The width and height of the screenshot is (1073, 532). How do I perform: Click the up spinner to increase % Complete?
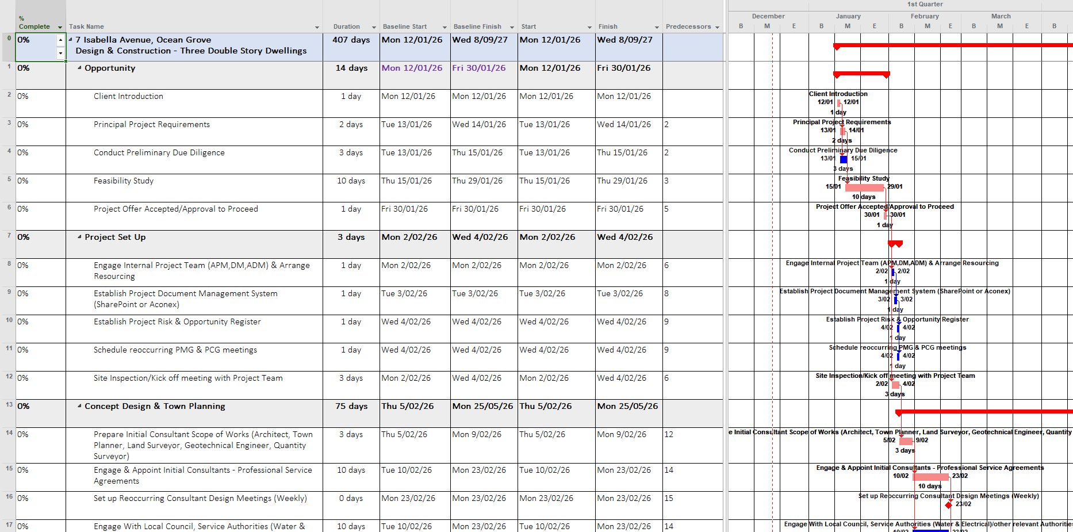click(60, 40)
